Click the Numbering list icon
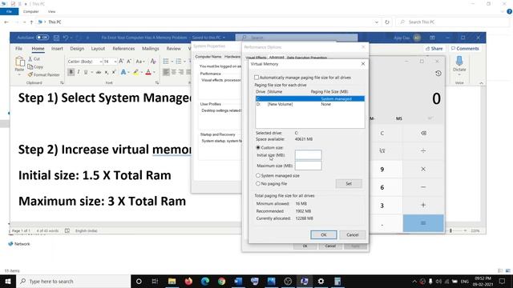 point(178,62)
